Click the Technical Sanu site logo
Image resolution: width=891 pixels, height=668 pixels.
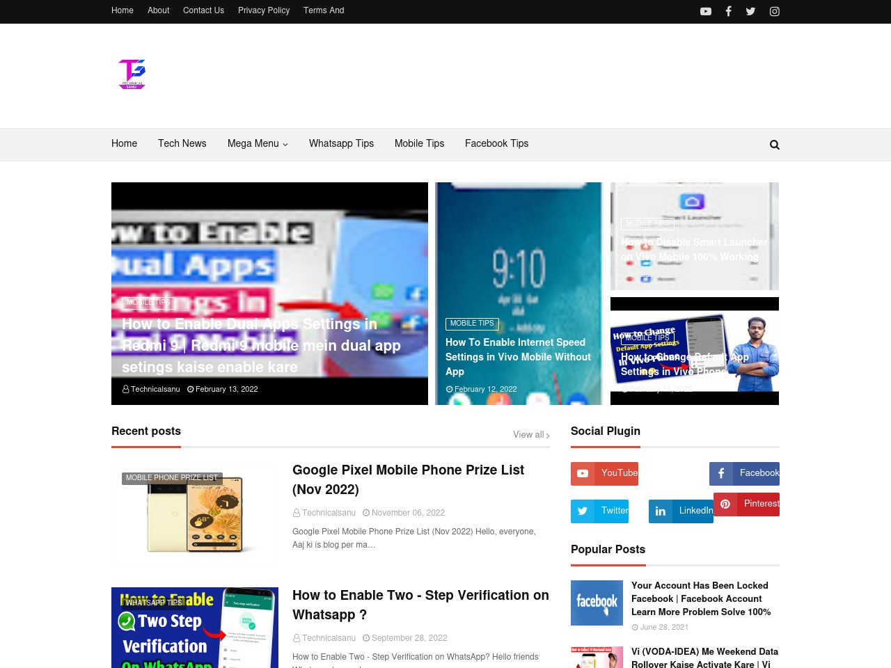(x=132, y=74)
